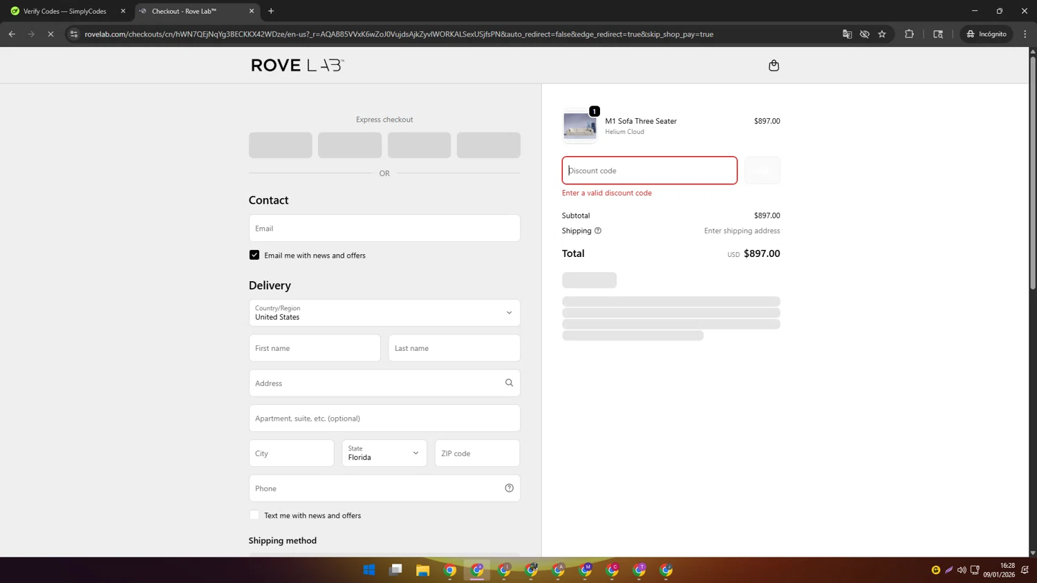Click the forward navigation arrow
The width and height of the screenshot is (1037, 583).
click(x=31, y=34)
